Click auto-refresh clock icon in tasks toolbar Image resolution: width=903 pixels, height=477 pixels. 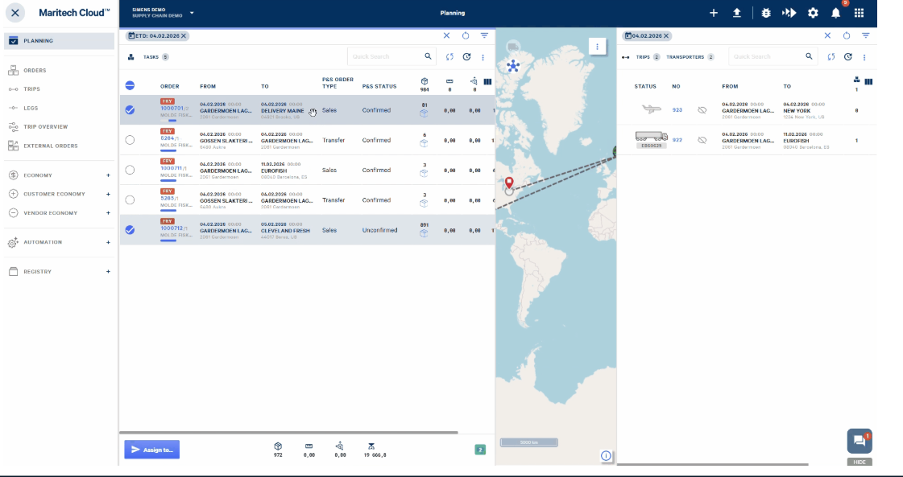point(466,57)
